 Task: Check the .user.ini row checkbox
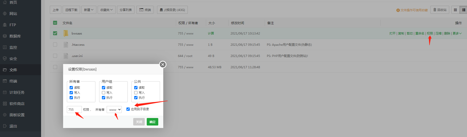coord(55,56)
